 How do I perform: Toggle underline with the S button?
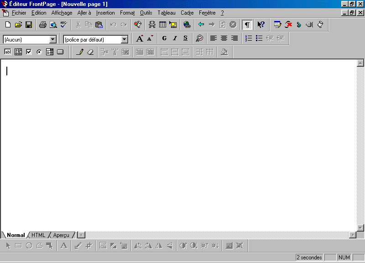(x=185, y=38)
